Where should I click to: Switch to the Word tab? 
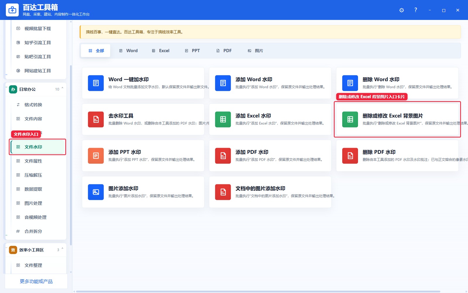[128, 51]
